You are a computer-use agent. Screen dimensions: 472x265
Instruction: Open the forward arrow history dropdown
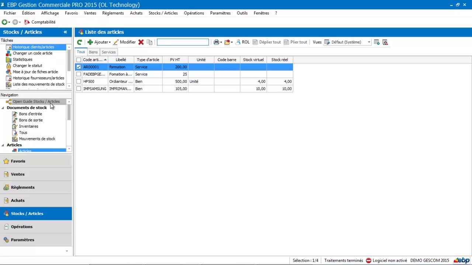(x=20, y=22)
